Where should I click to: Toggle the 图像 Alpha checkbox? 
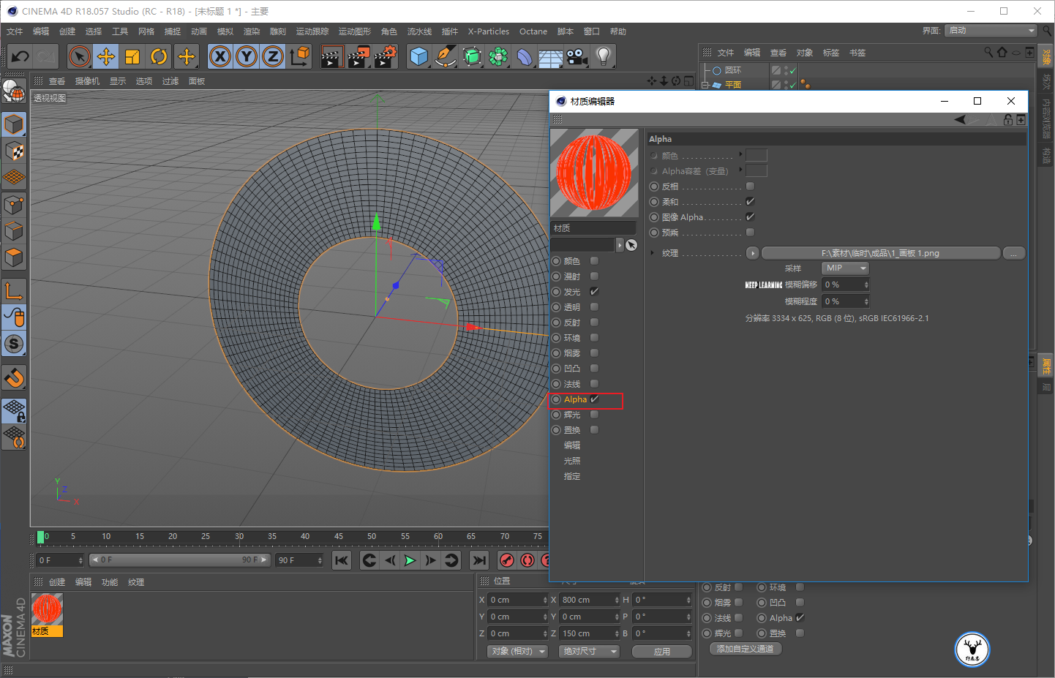[x=750, y=217]
